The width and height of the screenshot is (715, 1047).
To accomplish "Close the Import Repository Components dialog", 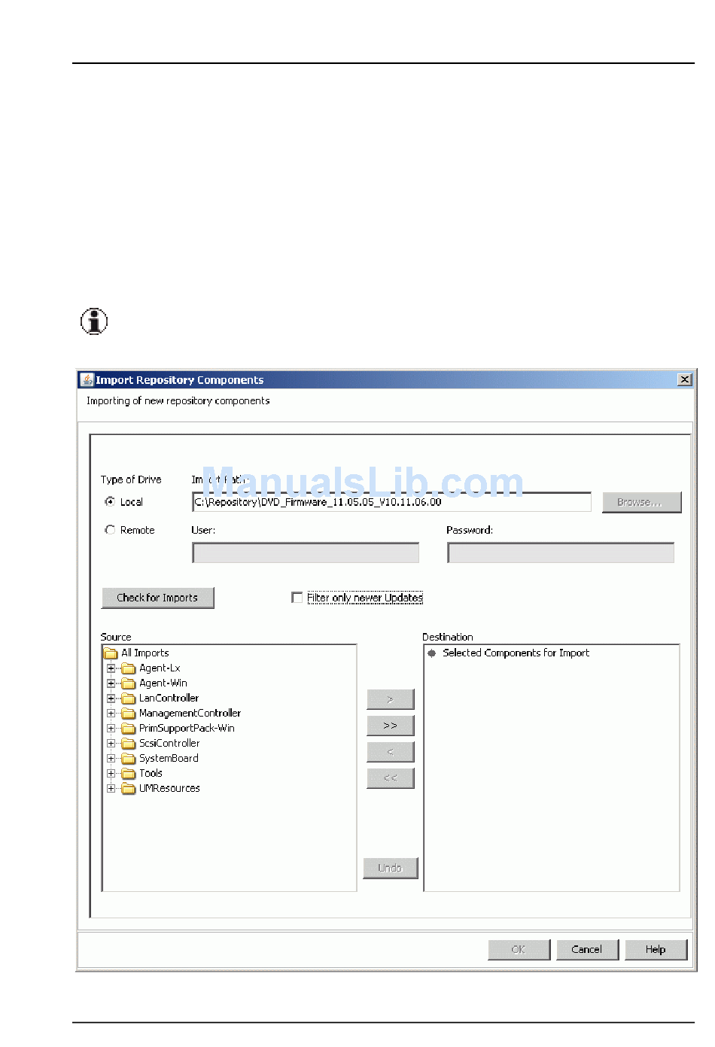I will pyautogui.click(x=685, y=380).
